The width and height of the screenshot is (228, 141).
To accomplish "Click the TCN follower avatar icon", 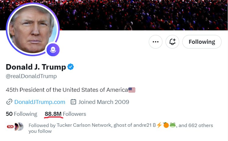I will [10, 127].
